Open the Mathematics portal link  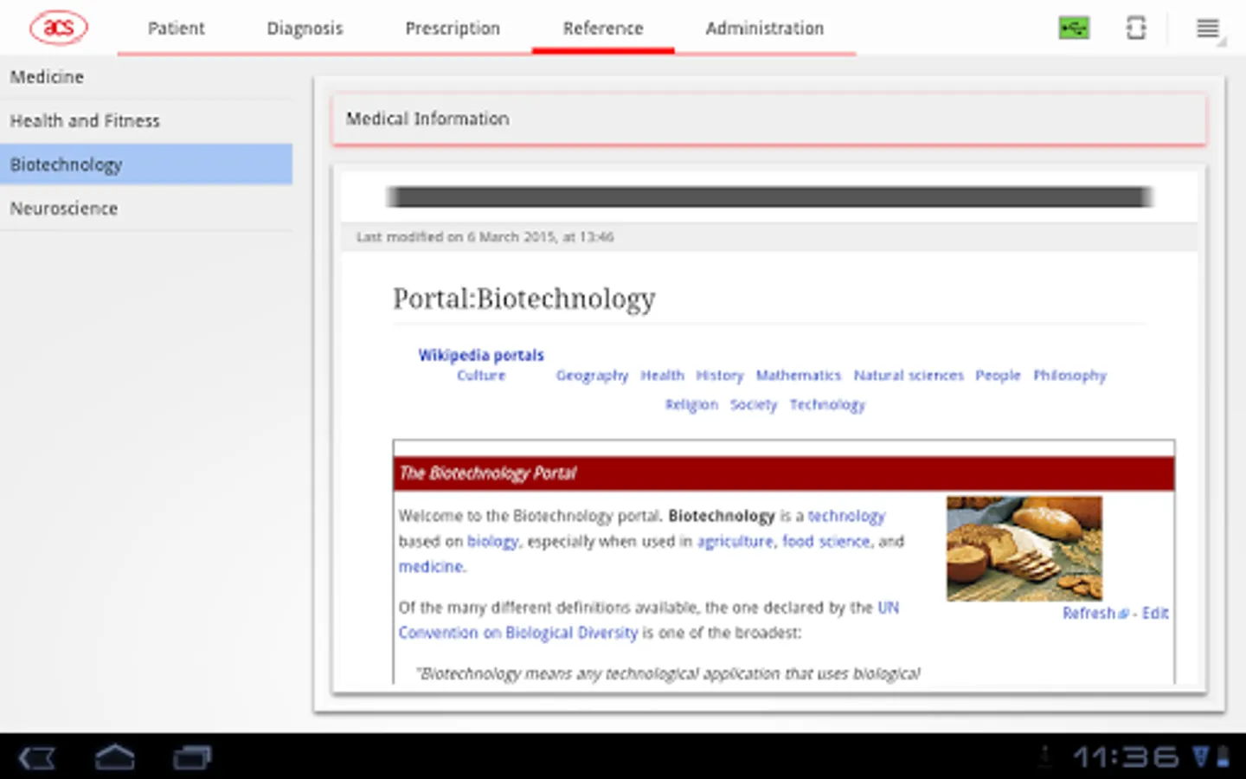[x=799, y=376]
